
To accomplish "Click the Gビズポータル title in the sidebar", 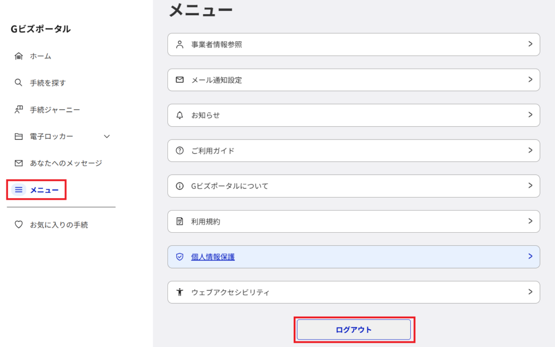I will (x=41, y=29).
